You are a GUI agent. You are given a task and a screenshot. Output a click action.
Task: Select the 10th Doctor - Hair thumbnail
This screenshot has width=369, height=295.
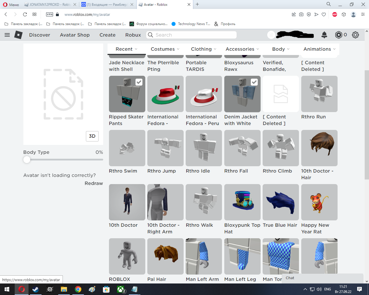pyautogui.click(x=319, y=148)
